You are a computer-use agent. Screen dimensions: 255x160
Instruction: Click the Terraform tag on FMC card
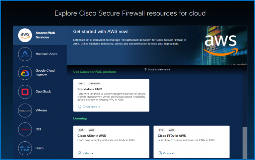[94, 84]
